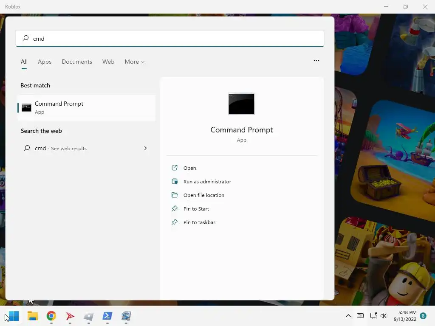Image resolution: width=435 pixels, height=326 pixels.
Task: Click the Run as administrator shield icon
Action: [x=175, y=181]
